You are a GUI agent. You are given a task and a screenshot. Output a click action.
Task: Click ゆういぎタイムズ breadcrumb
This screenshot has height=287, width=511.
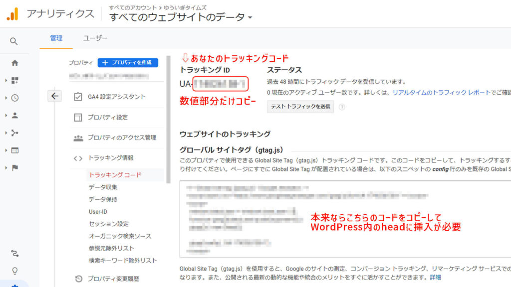[185, 7]
